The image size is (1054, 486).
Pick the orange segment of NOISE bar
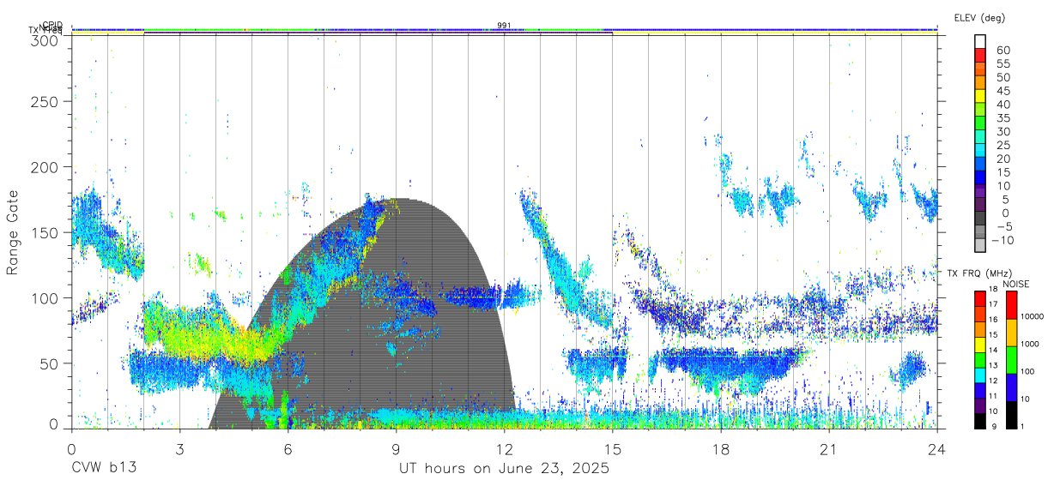click(1010, 332)
